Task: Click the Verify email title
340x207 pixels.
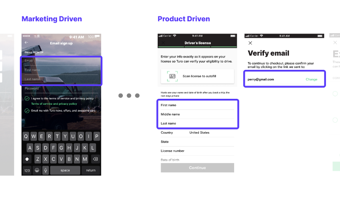Action: (x=269, y=53)
